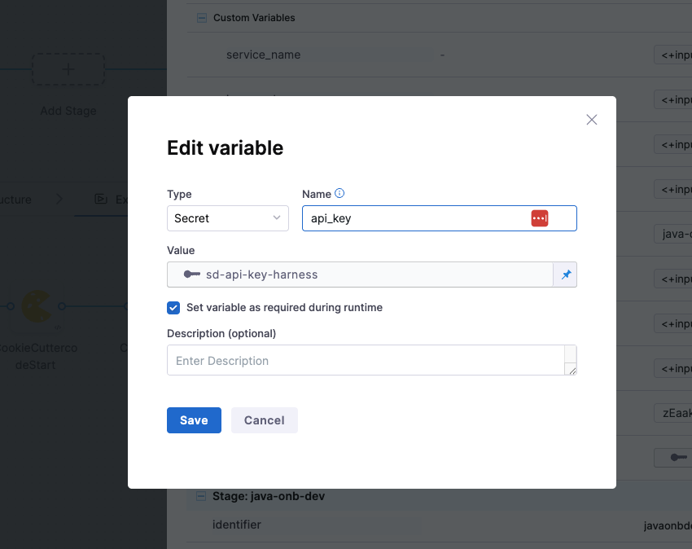Image resolution: width=692 pixels, height=549 pixels.
Task: Click the identifier value for stage java-onb-dev
Action: pos(667,525)
